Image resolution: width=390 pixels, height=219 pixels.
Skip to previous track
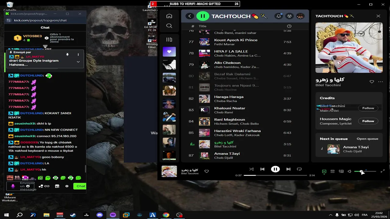(262, 169)
